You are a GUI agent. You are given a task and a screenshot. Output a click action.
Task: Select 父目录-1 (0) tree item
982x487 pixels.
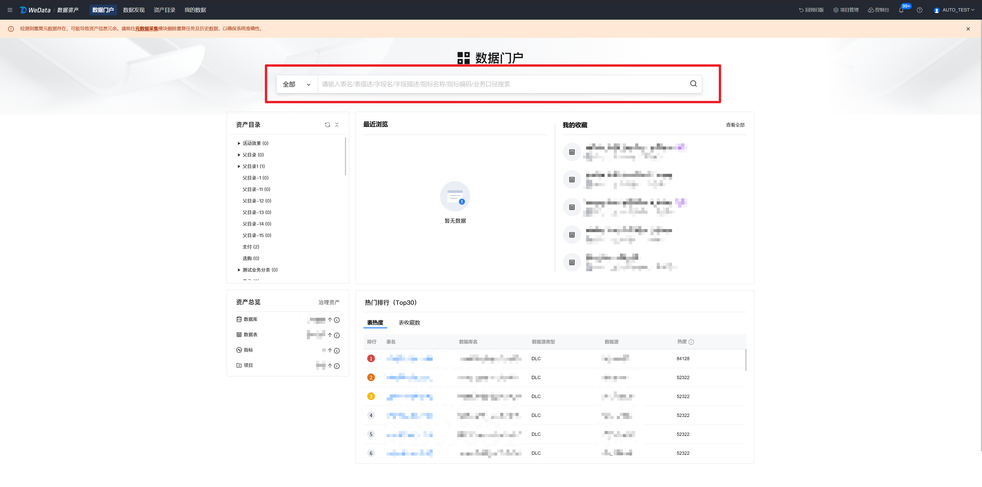click(x=255, y=178)
